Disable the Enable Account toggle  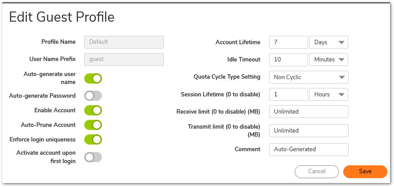click(x=93, y=110)
